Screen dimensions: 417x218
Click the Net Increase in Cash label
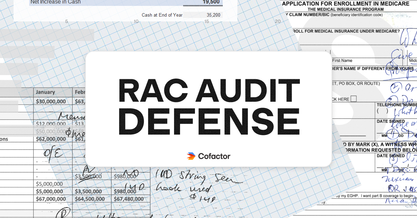(x=56, y=2)
